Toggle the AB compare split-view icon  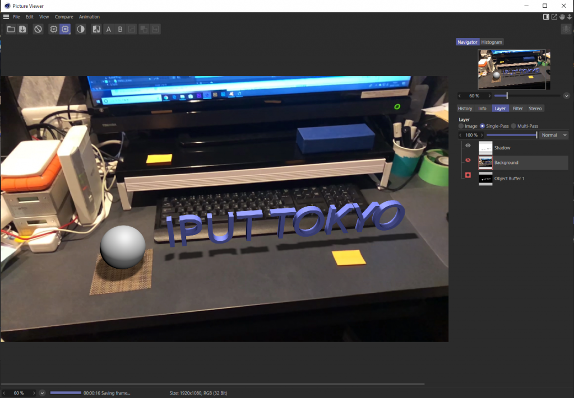click(96, 29)
